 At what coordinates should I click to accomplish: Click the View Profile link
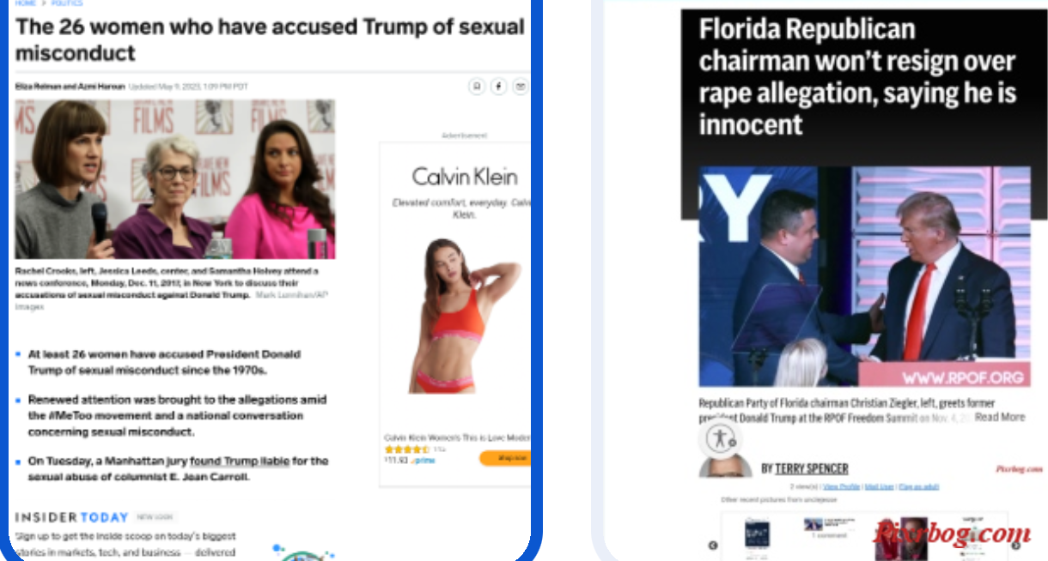pyautogui.click(x=842, y=486)
